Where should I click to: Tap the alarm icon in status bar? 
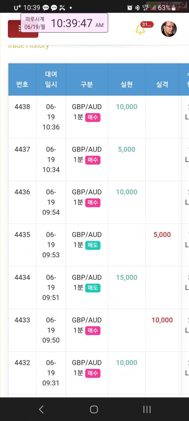coord(130,8)
